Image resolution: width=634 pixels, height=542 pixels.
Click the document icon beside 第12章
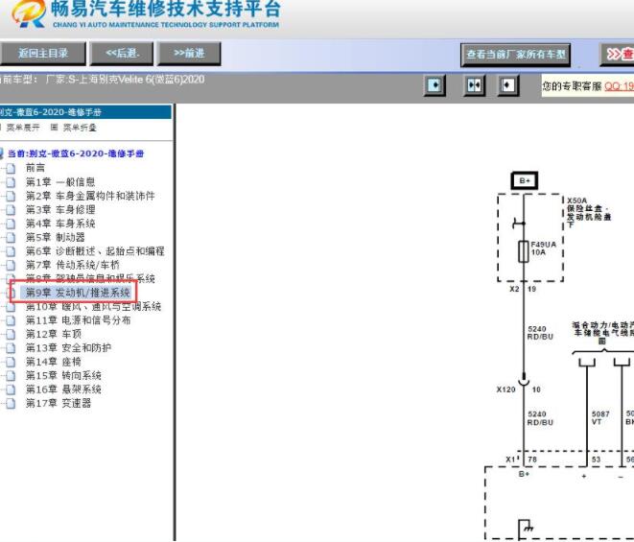(11, 335)
